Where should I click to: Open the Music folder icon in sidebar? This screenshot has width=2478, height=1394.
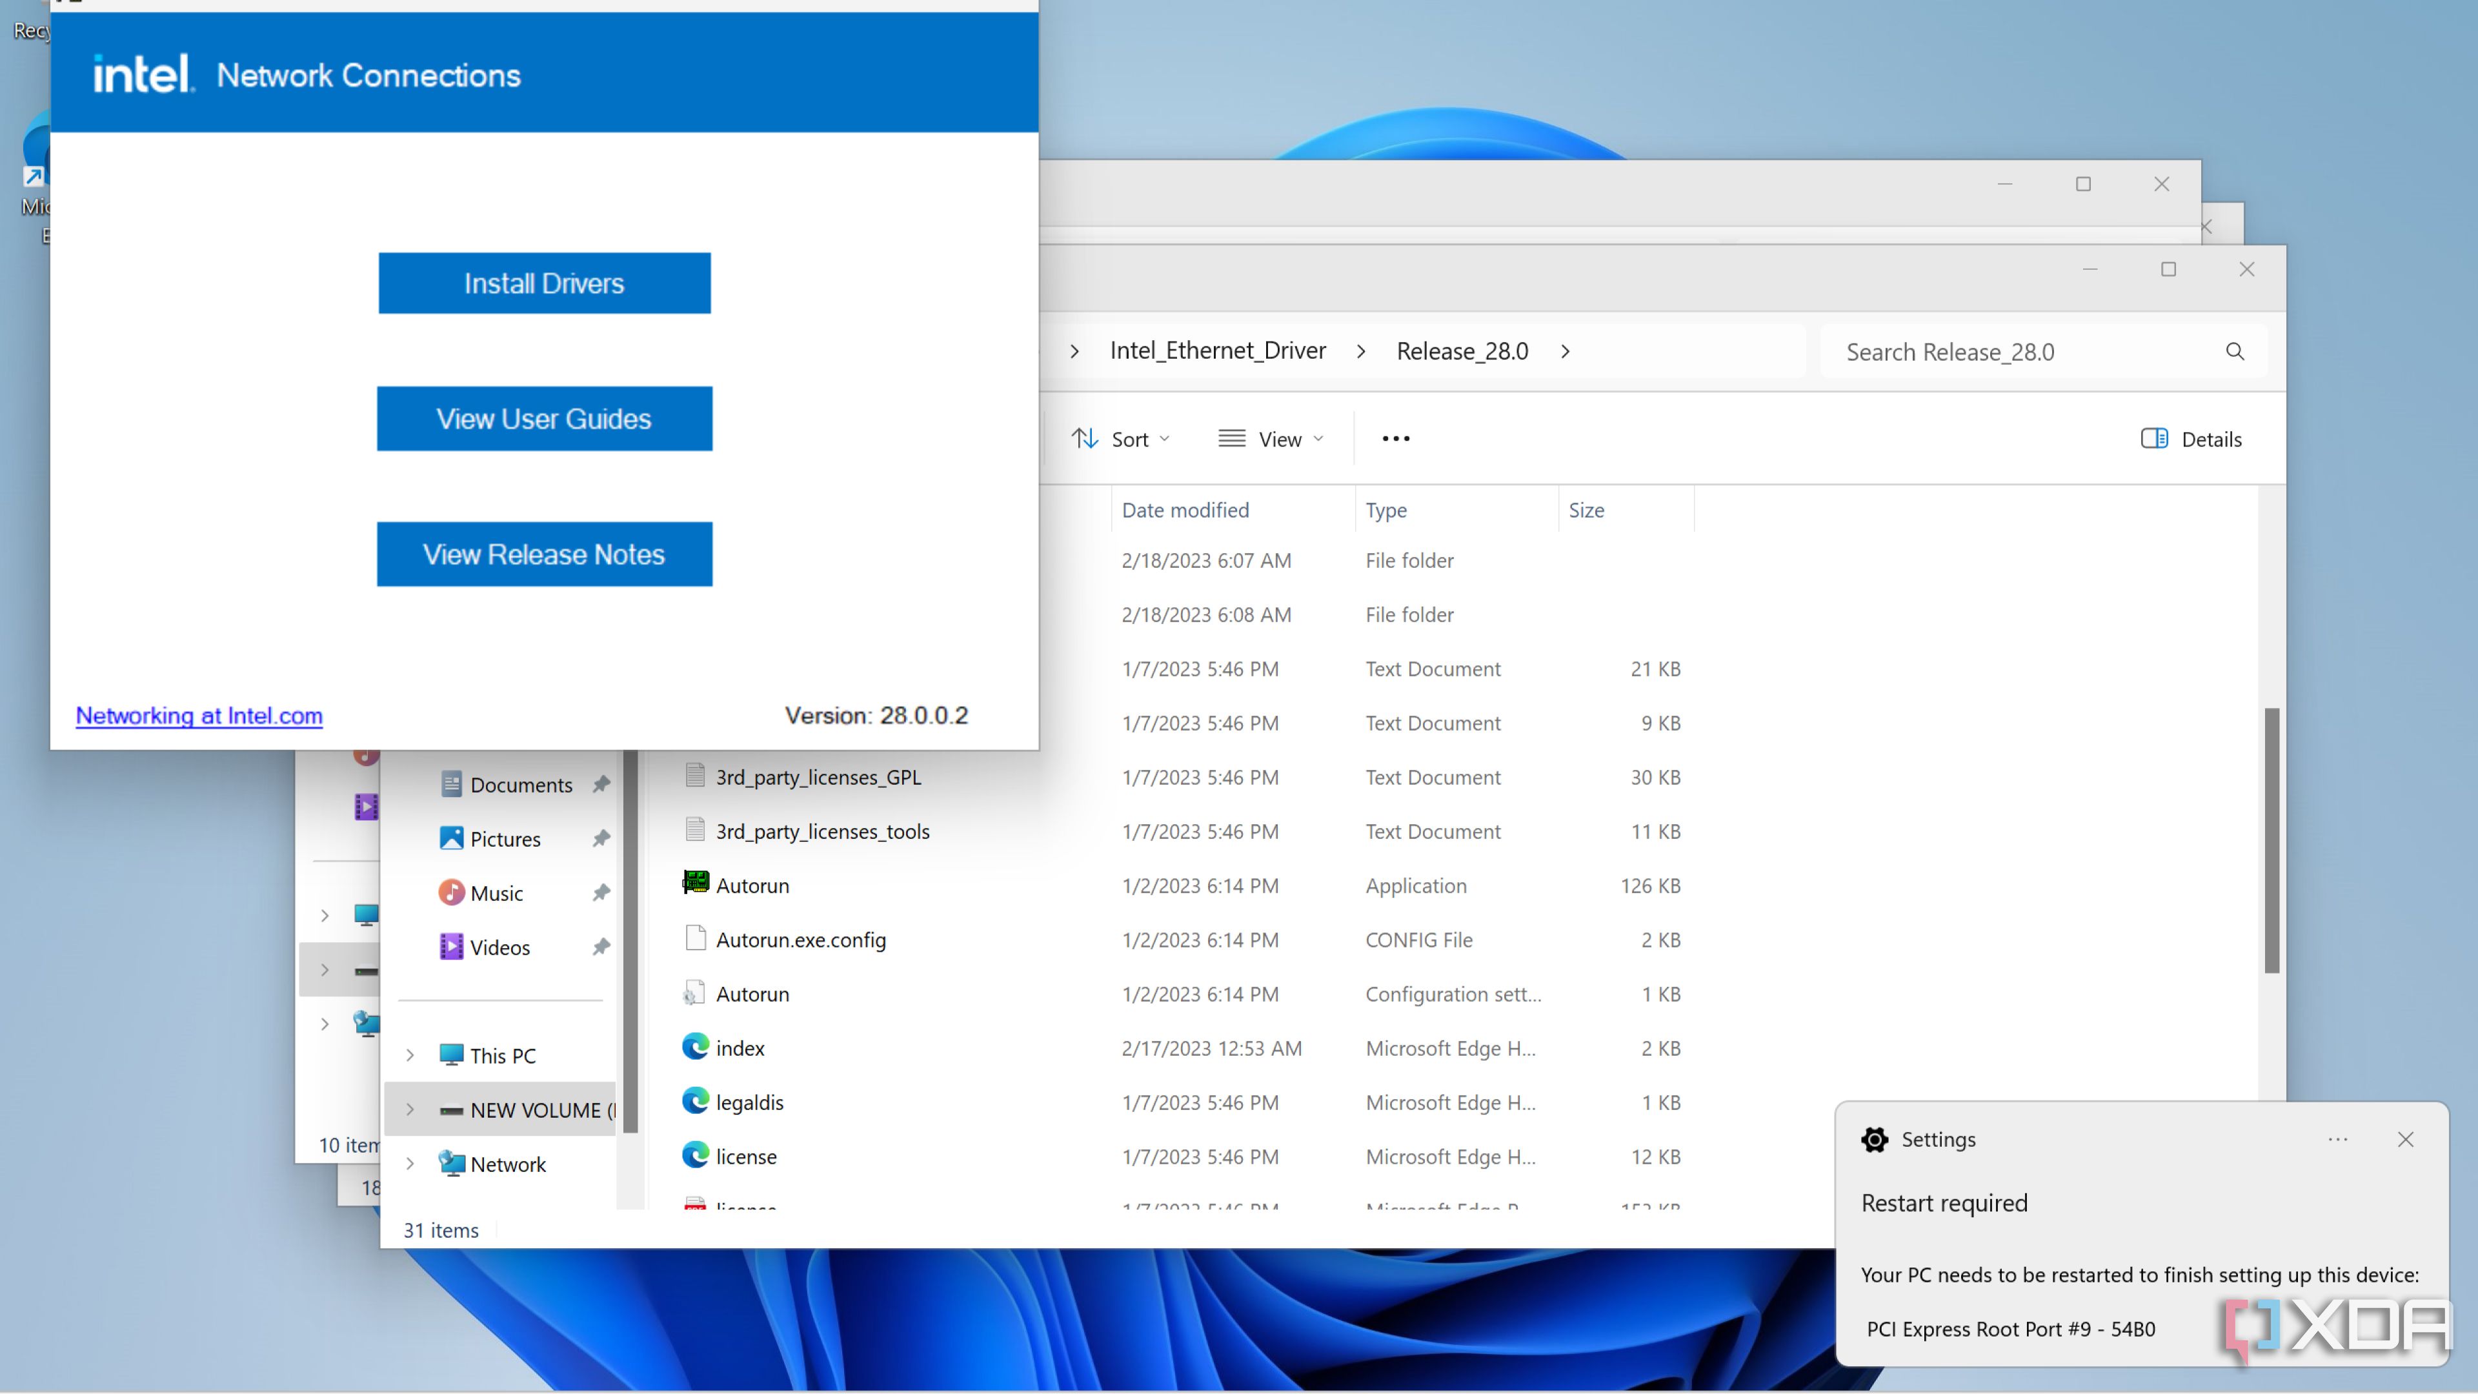coord(451,893)
